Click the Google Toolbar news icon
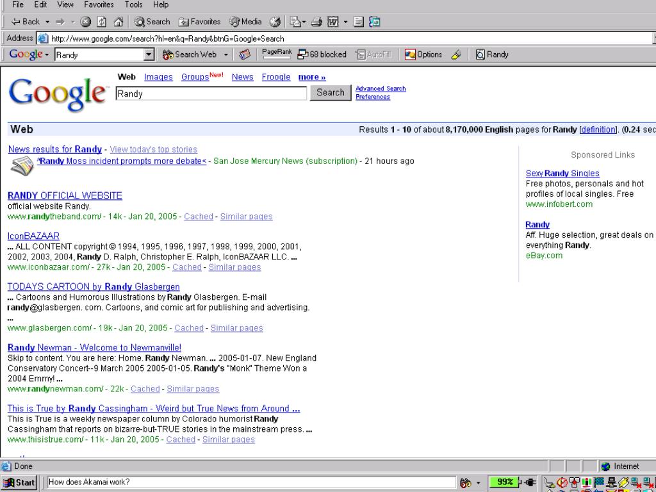The height and width of the screenshot is (492, 656). (245, 54)
